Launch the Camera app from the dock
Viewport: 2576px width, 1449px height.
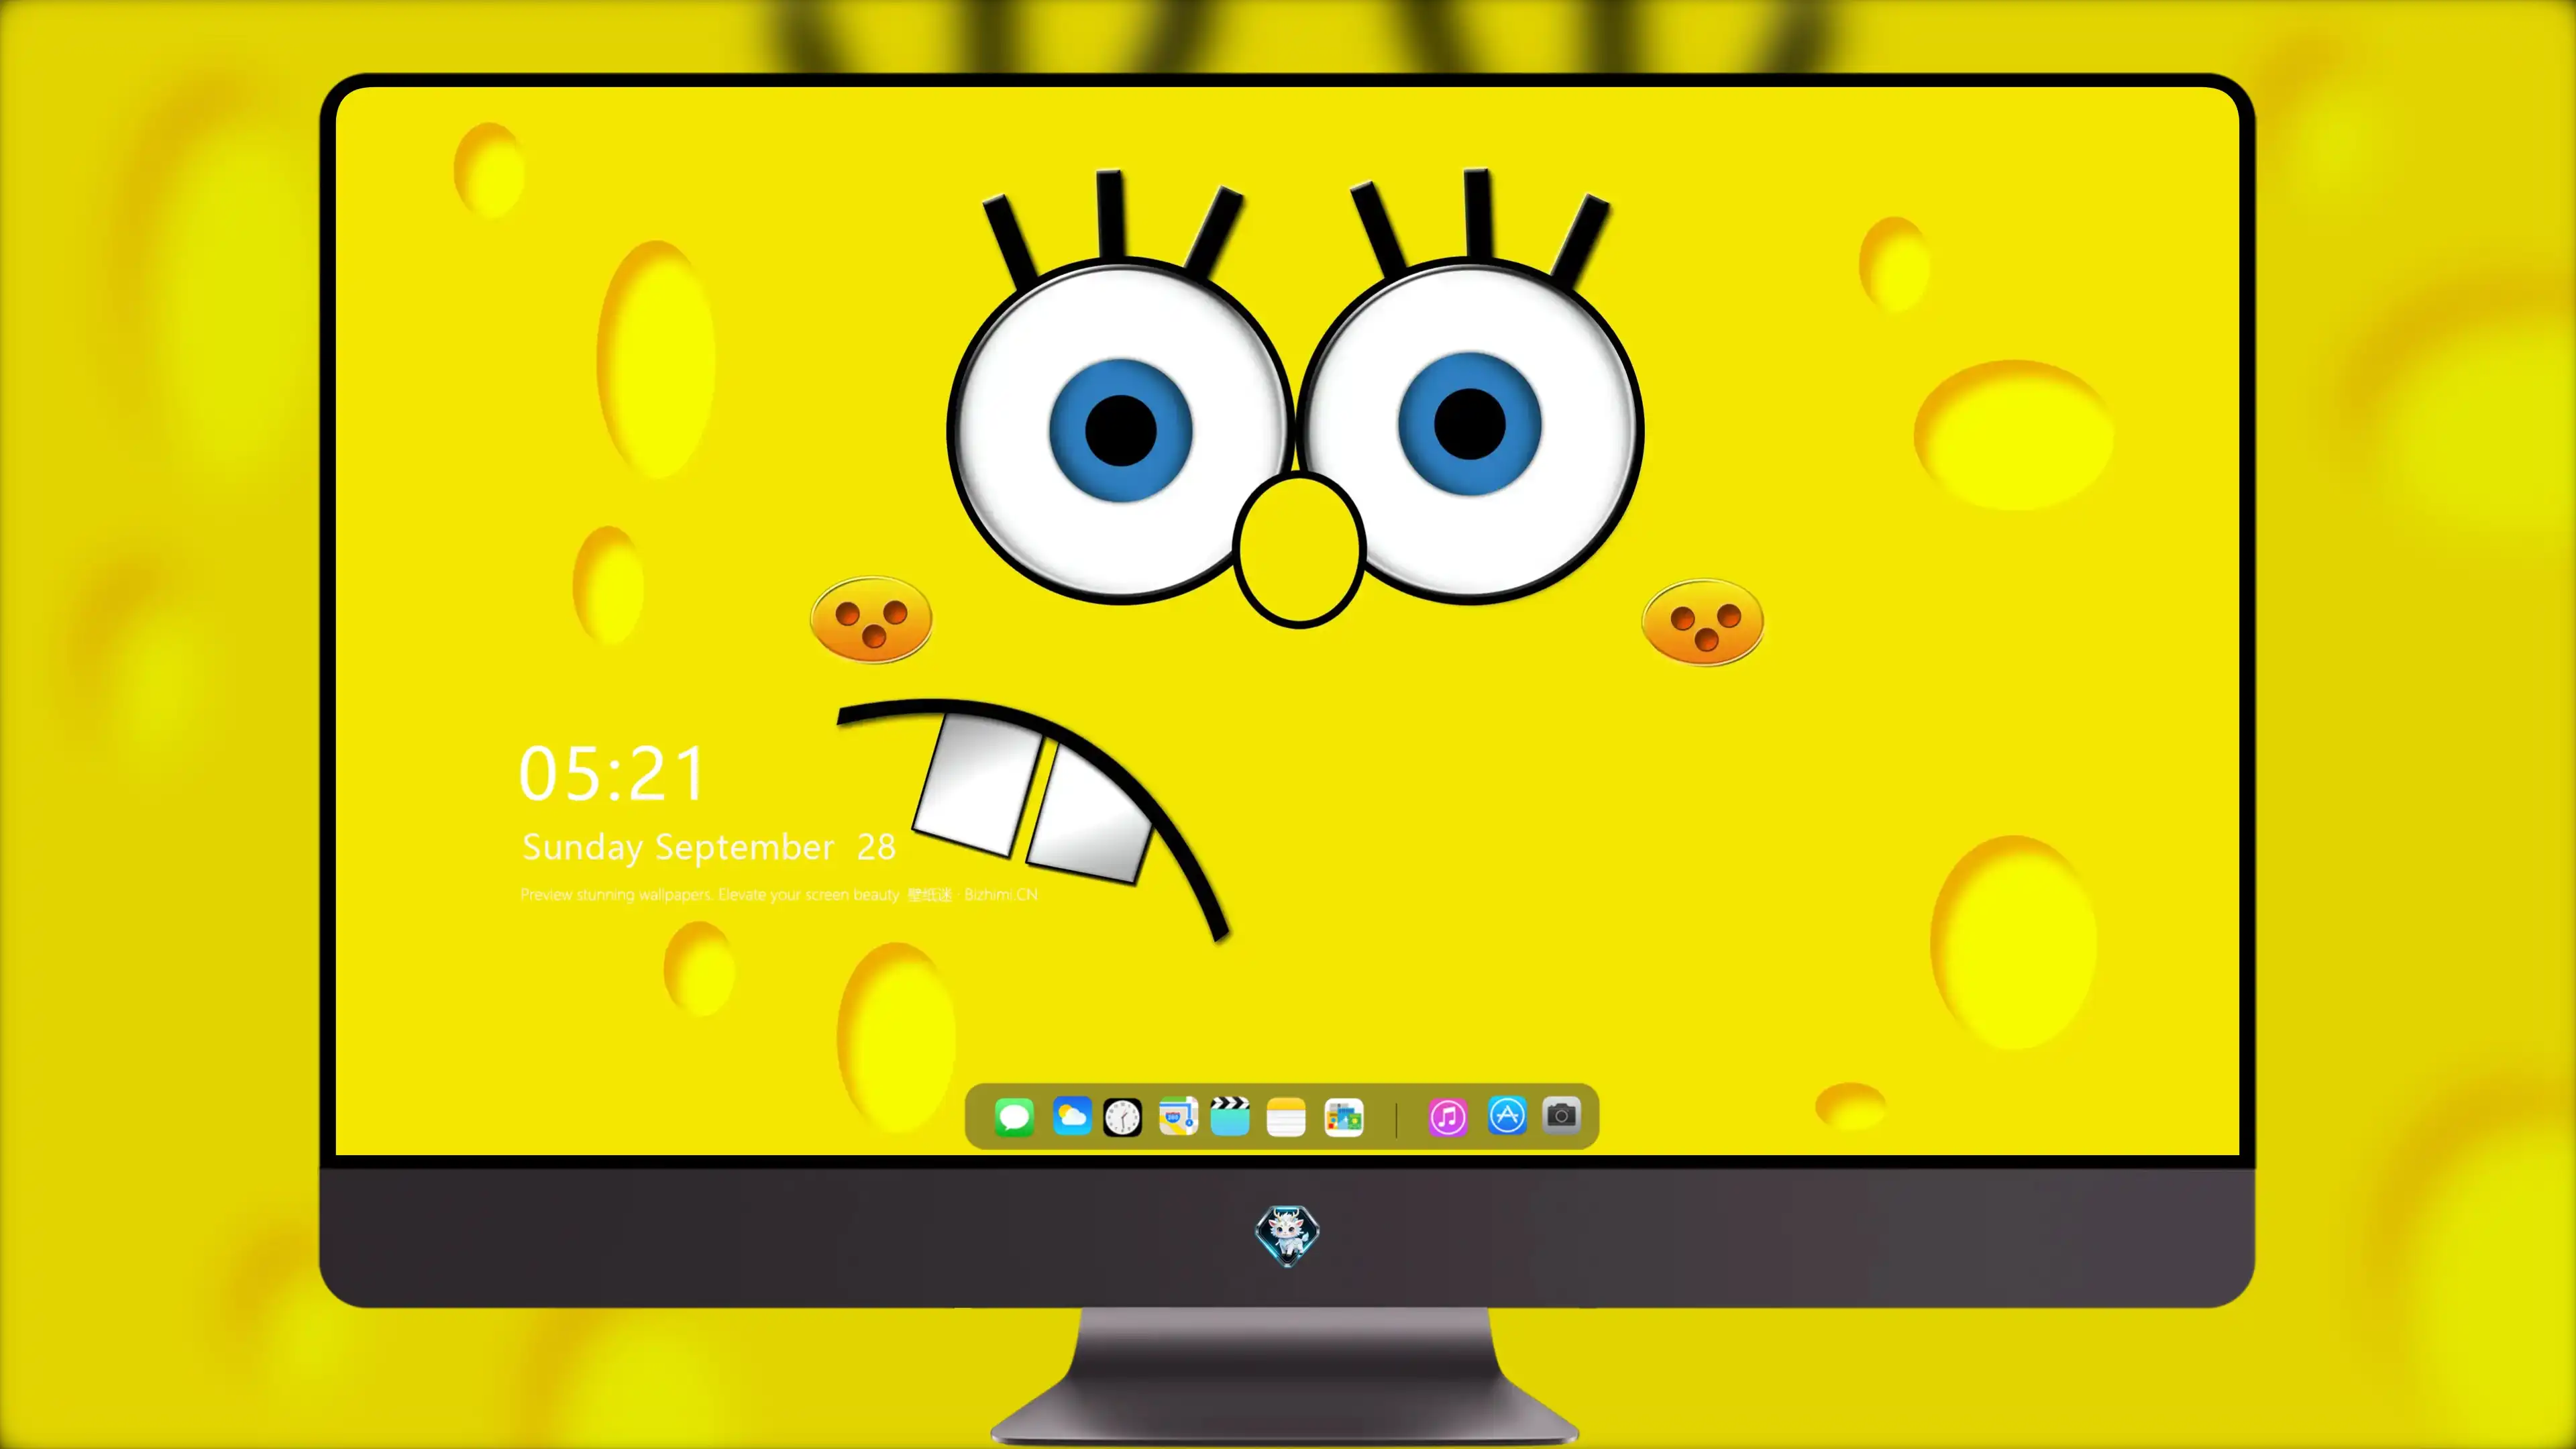pyautogui.click(x=1561, y=1115)
